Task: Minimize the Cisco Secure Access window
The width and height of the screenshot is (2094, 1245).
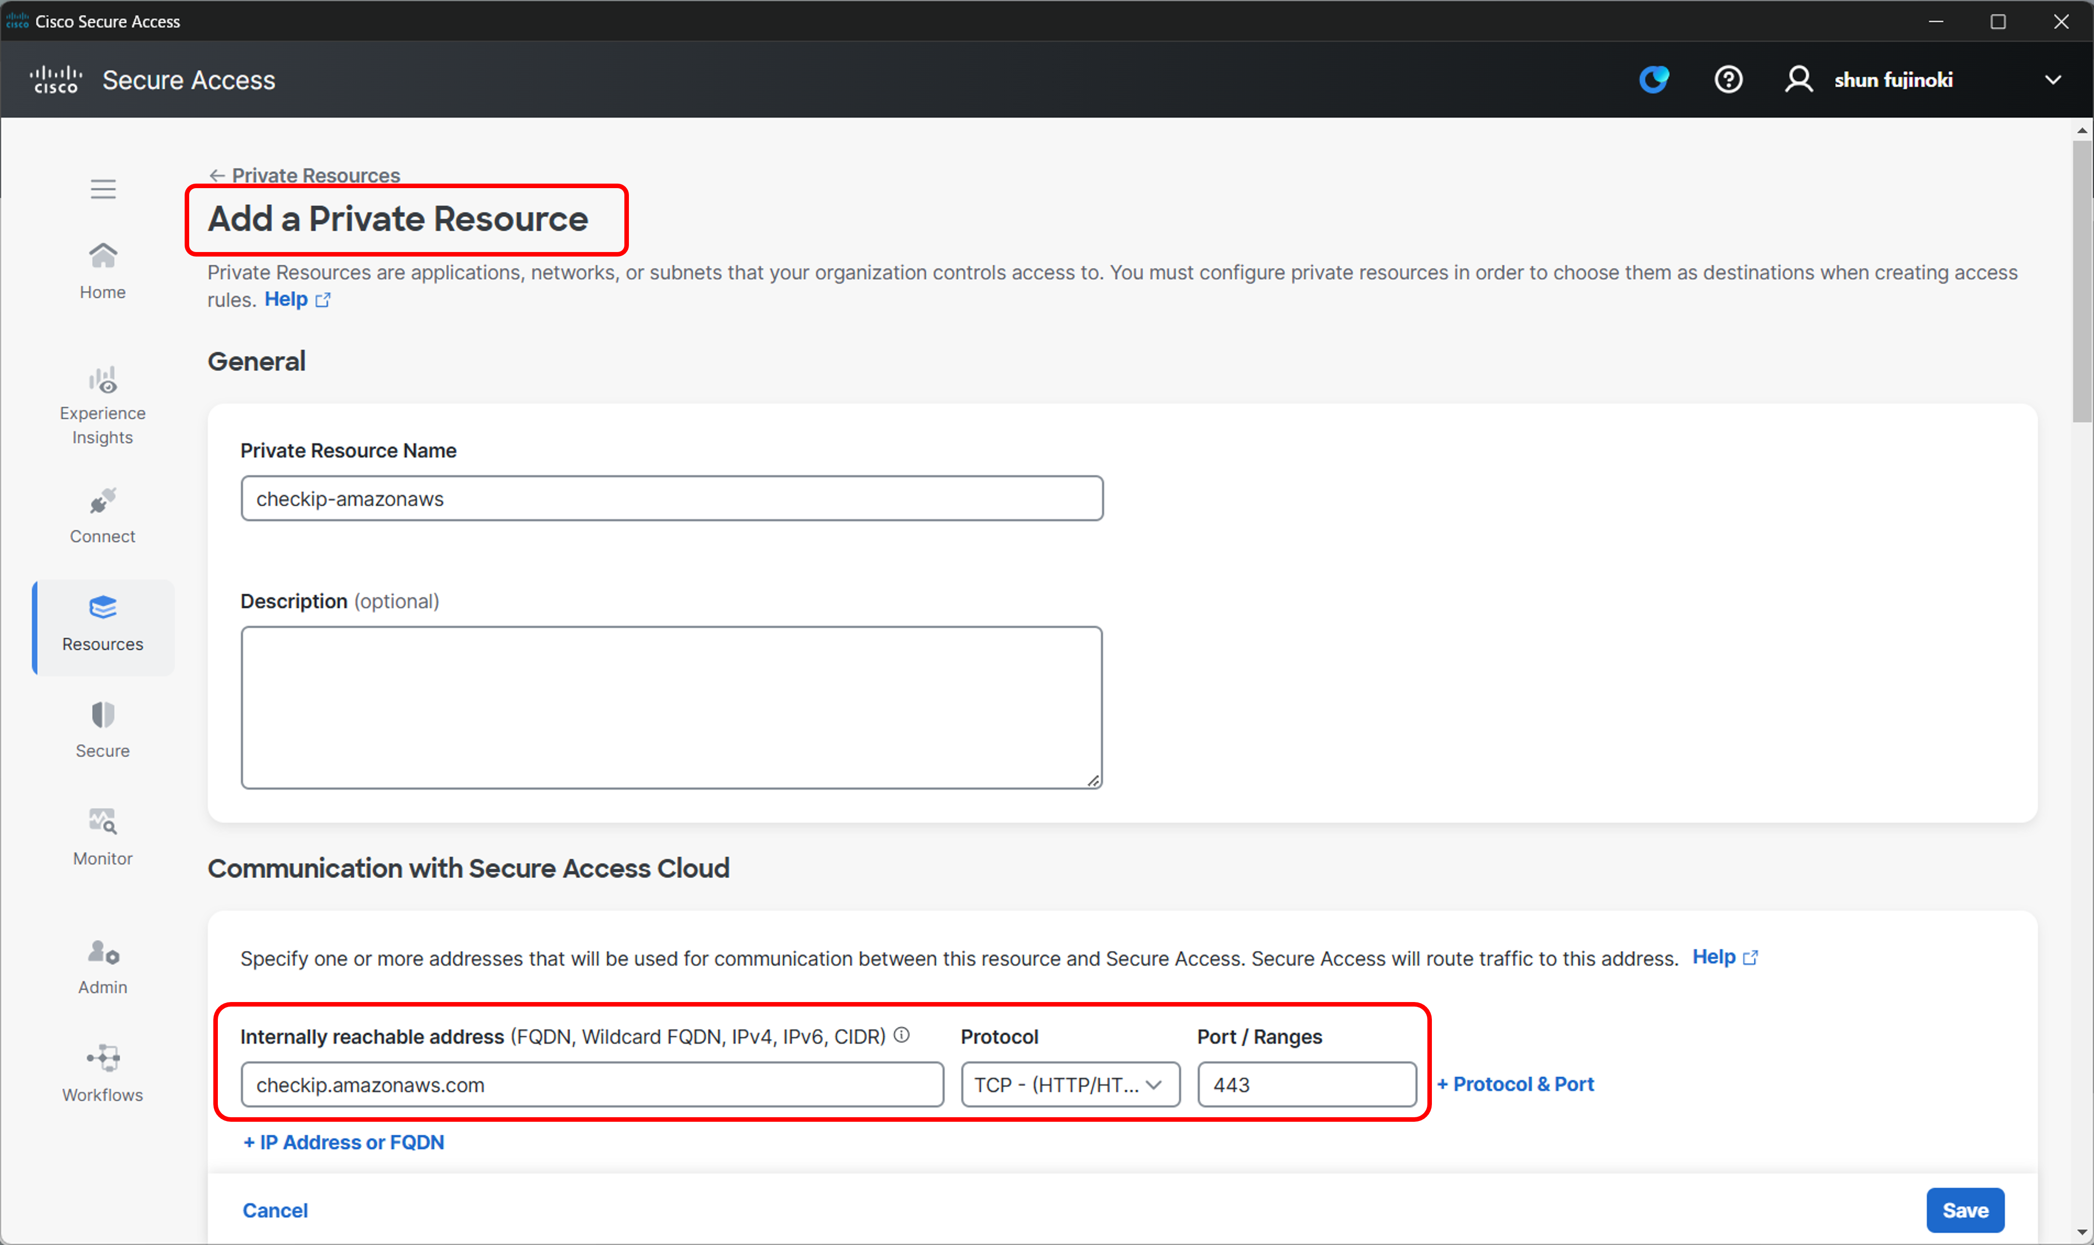Action: point(1937,21)
